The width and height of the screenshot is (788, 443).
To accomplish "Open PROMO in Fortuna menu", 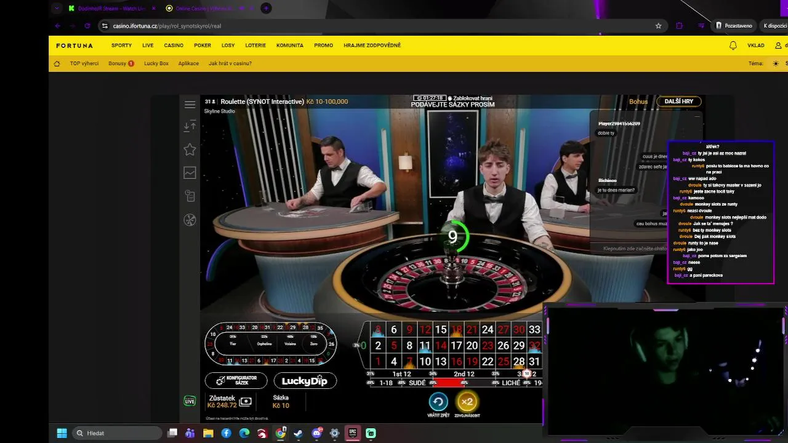I will [323, 46].
